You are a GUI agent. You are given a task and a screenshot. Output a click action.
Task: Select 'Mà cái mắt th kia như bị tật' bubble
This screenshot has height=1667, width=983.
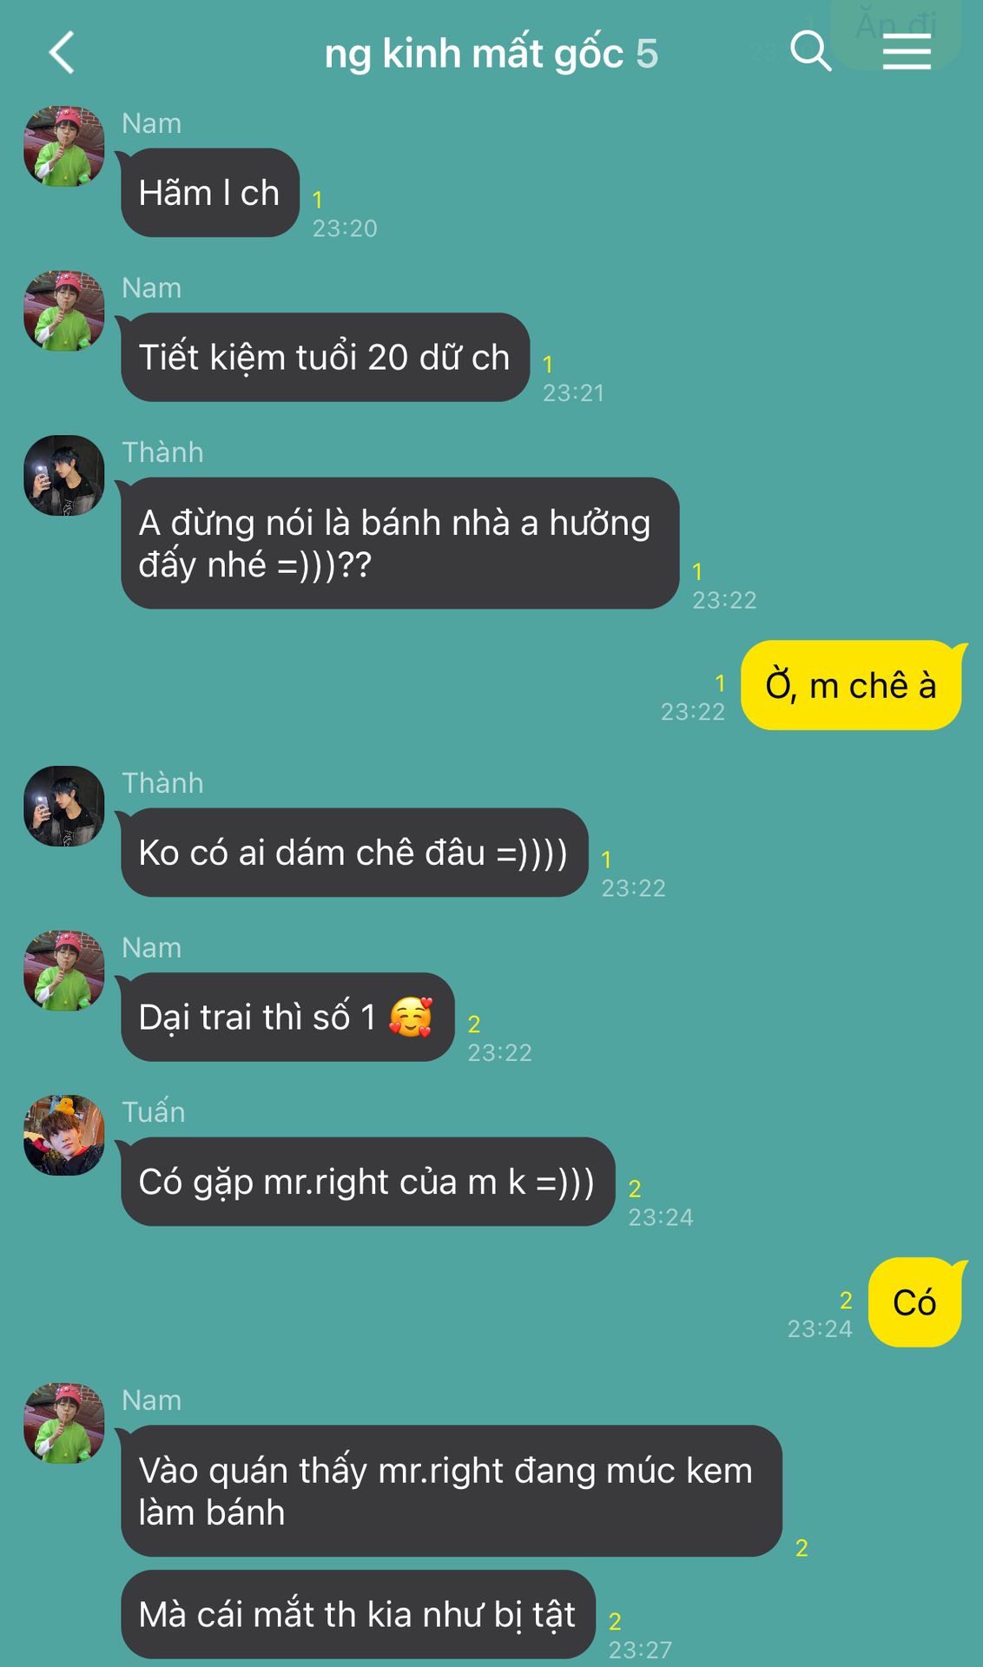click(358, 1615)
